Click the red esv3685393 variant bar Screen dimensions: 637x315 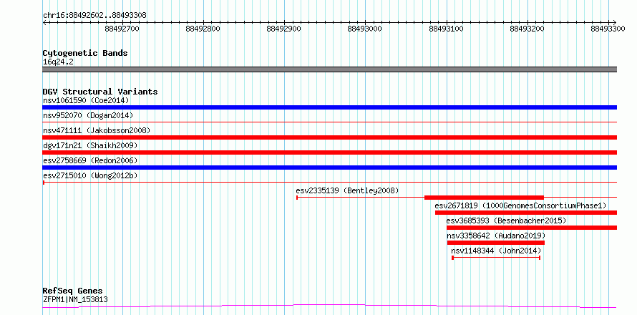[x=532, y=228]
